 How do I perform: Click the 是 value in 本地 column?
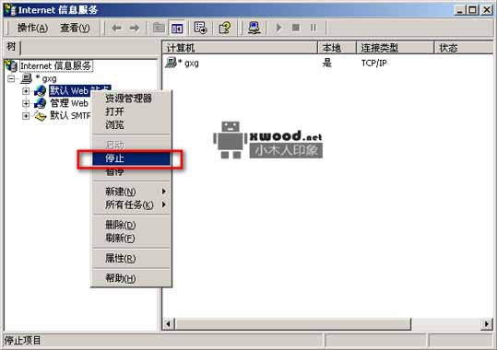(x=326, y=63)
